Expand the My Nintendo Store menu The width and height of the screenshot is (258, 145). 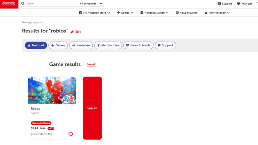(x=94, y=13)
